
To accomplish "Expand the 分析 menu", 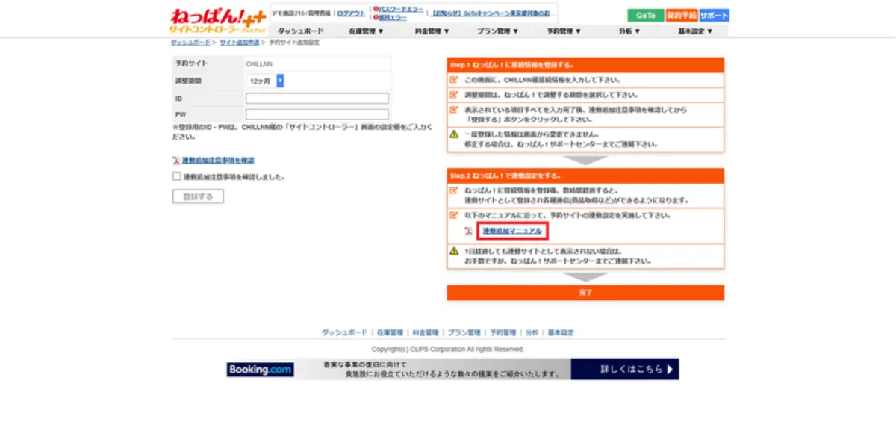I will (x=629, y=31).
